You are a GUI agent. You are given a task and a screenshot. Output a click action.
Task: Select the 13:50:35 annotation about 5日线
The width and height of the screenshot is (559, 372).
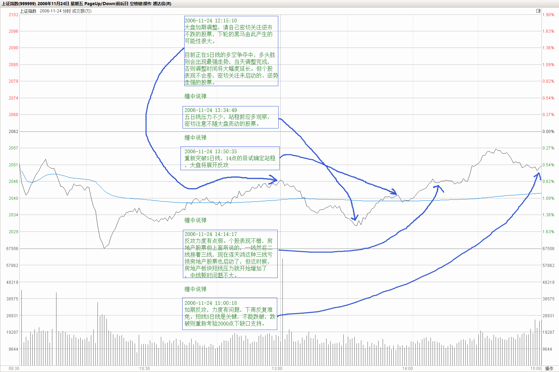[x=230, y=158]
